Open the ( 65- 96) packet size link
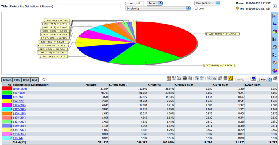The height and width of the screenshot is (145, 279). coord(18,97)
